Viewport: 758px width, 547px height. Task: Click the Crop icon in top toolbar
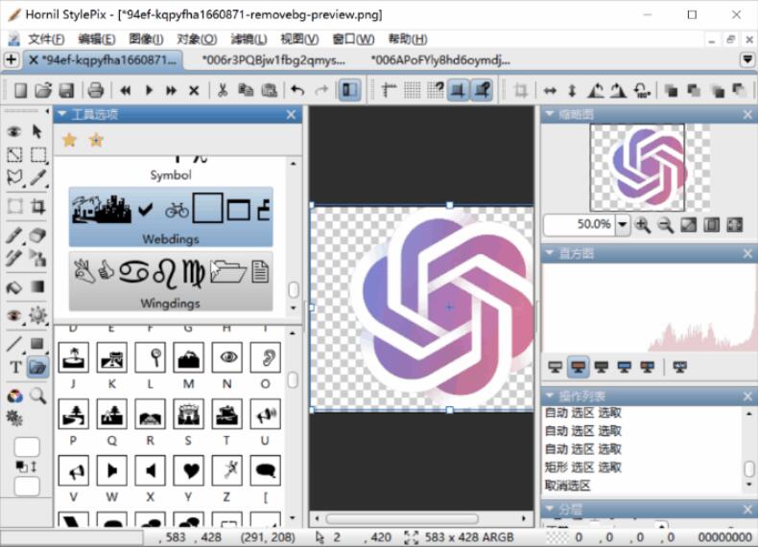coord(521,90)
